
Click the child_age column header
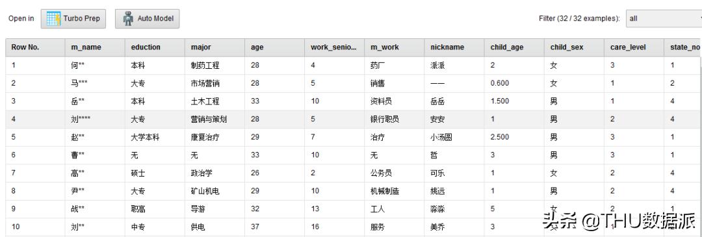click(514, 47)
